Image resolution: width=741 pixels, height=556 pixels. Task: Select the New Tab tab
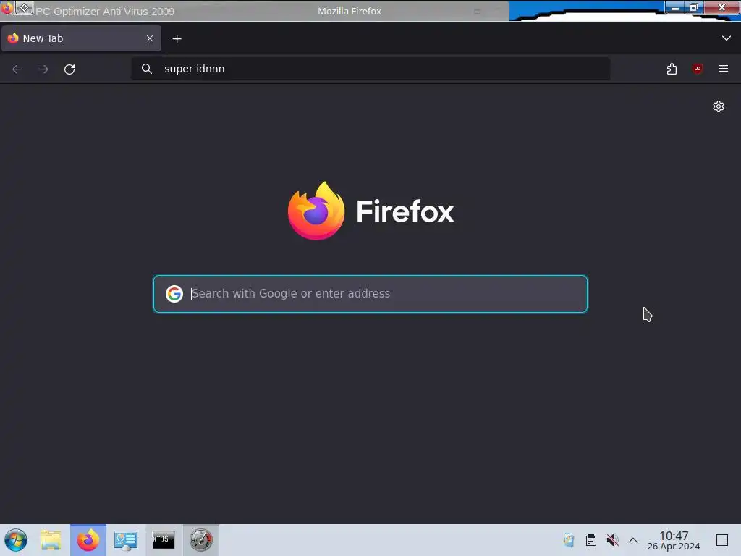[81, 38]
